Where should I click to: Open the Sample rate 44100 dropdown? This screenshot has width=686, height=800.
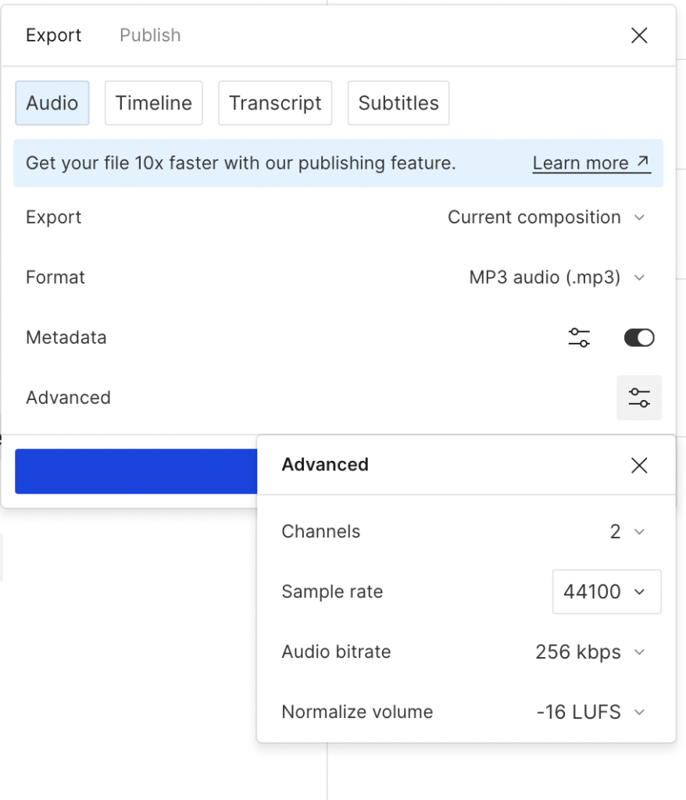pos(606,592)
